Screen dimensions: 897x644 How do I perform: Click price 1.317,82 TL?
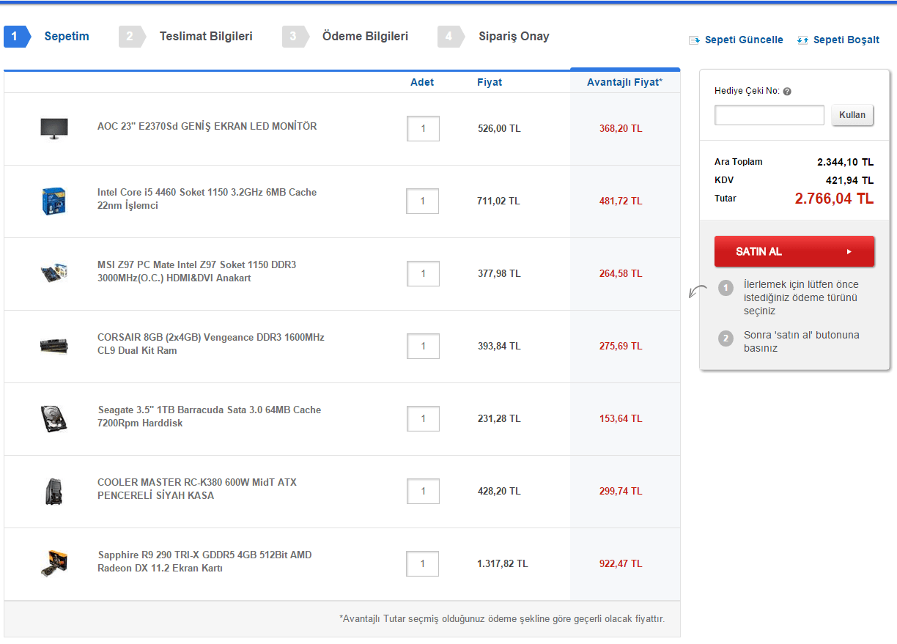pyautogui.click(x=503, y=564)
